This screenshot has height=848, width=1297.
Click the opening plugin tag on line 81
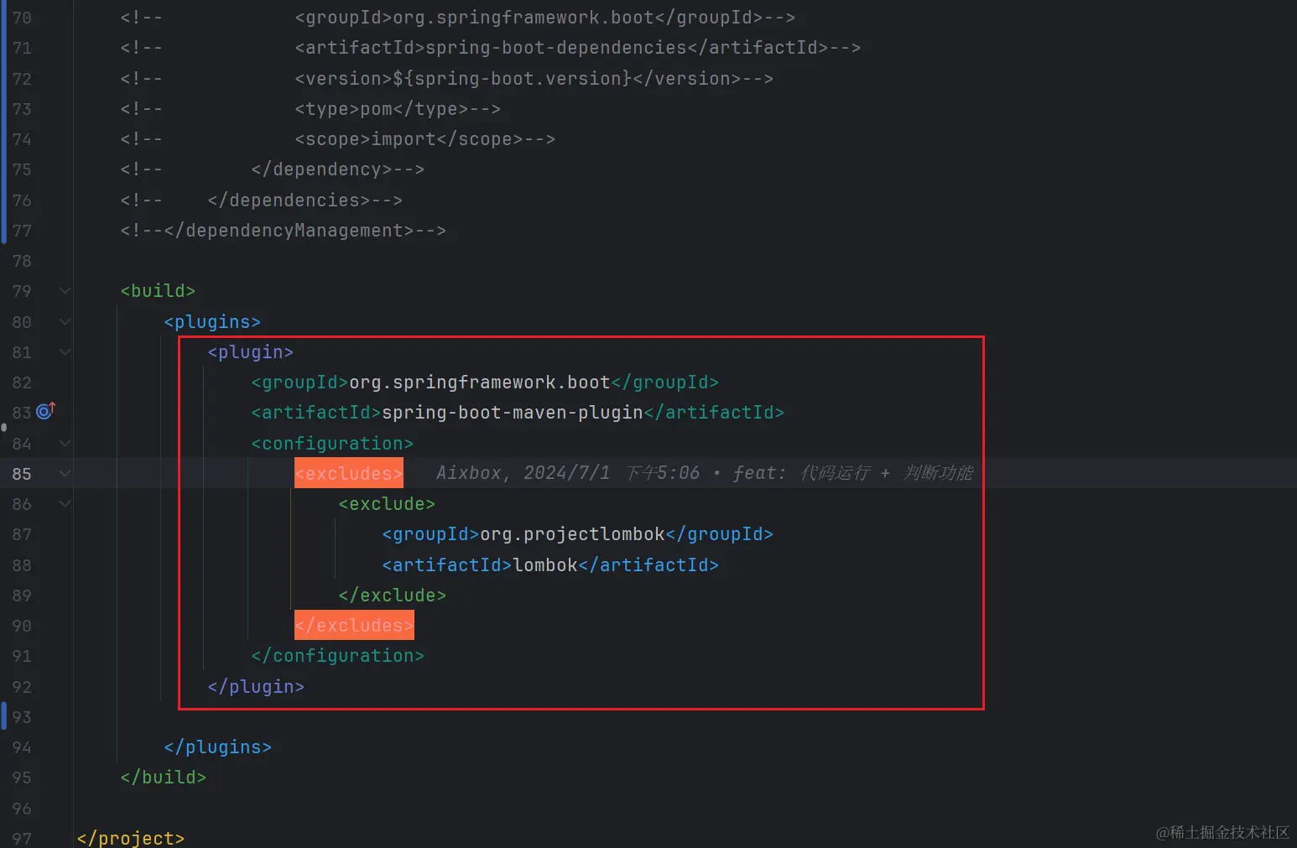250,352
